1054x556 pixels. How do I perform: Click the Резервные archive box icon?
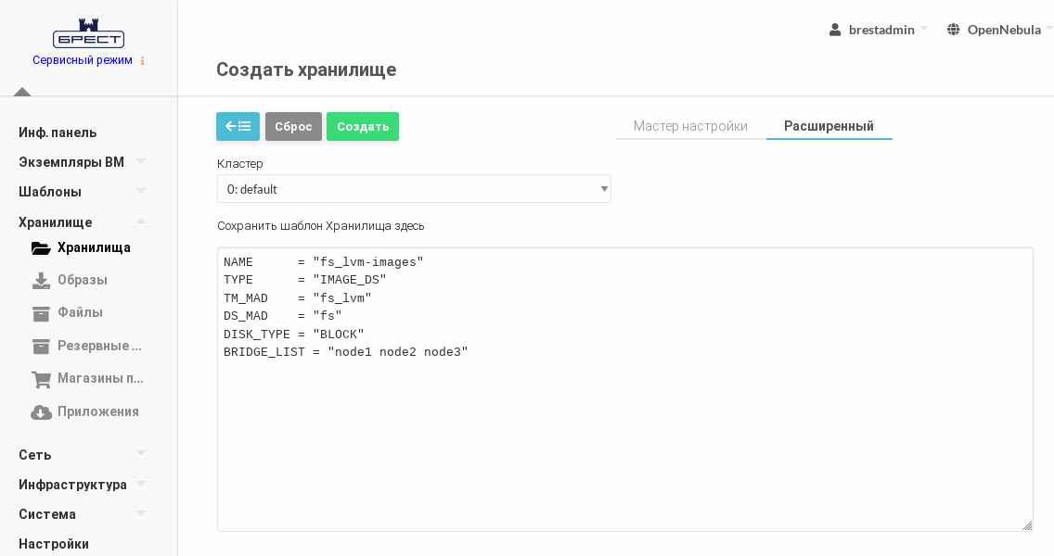(41, 346)
